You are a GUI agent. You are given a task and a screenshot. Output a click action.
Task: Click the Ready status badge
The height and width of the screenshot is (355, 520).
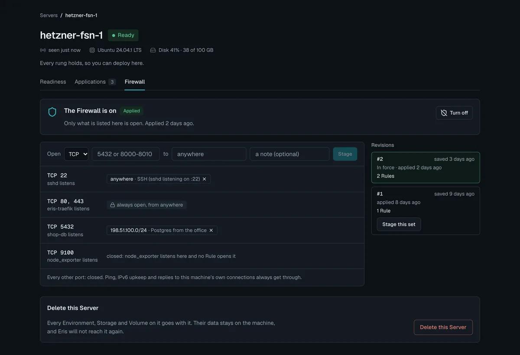(123, 35)
